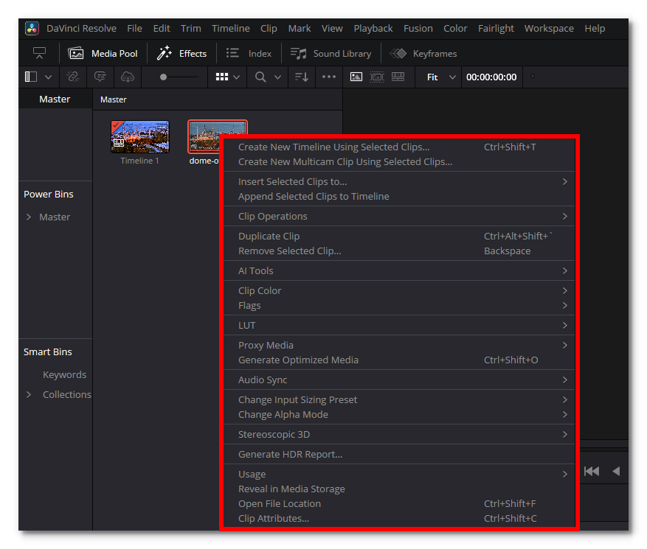
Task: Click the safe area overlay icon
Action: point(377,77)
